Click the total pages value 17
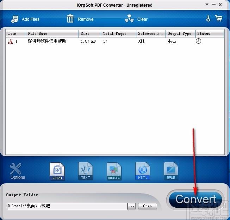Image resolution: width=230 pixels, height=220 pixels. (105, 41)
